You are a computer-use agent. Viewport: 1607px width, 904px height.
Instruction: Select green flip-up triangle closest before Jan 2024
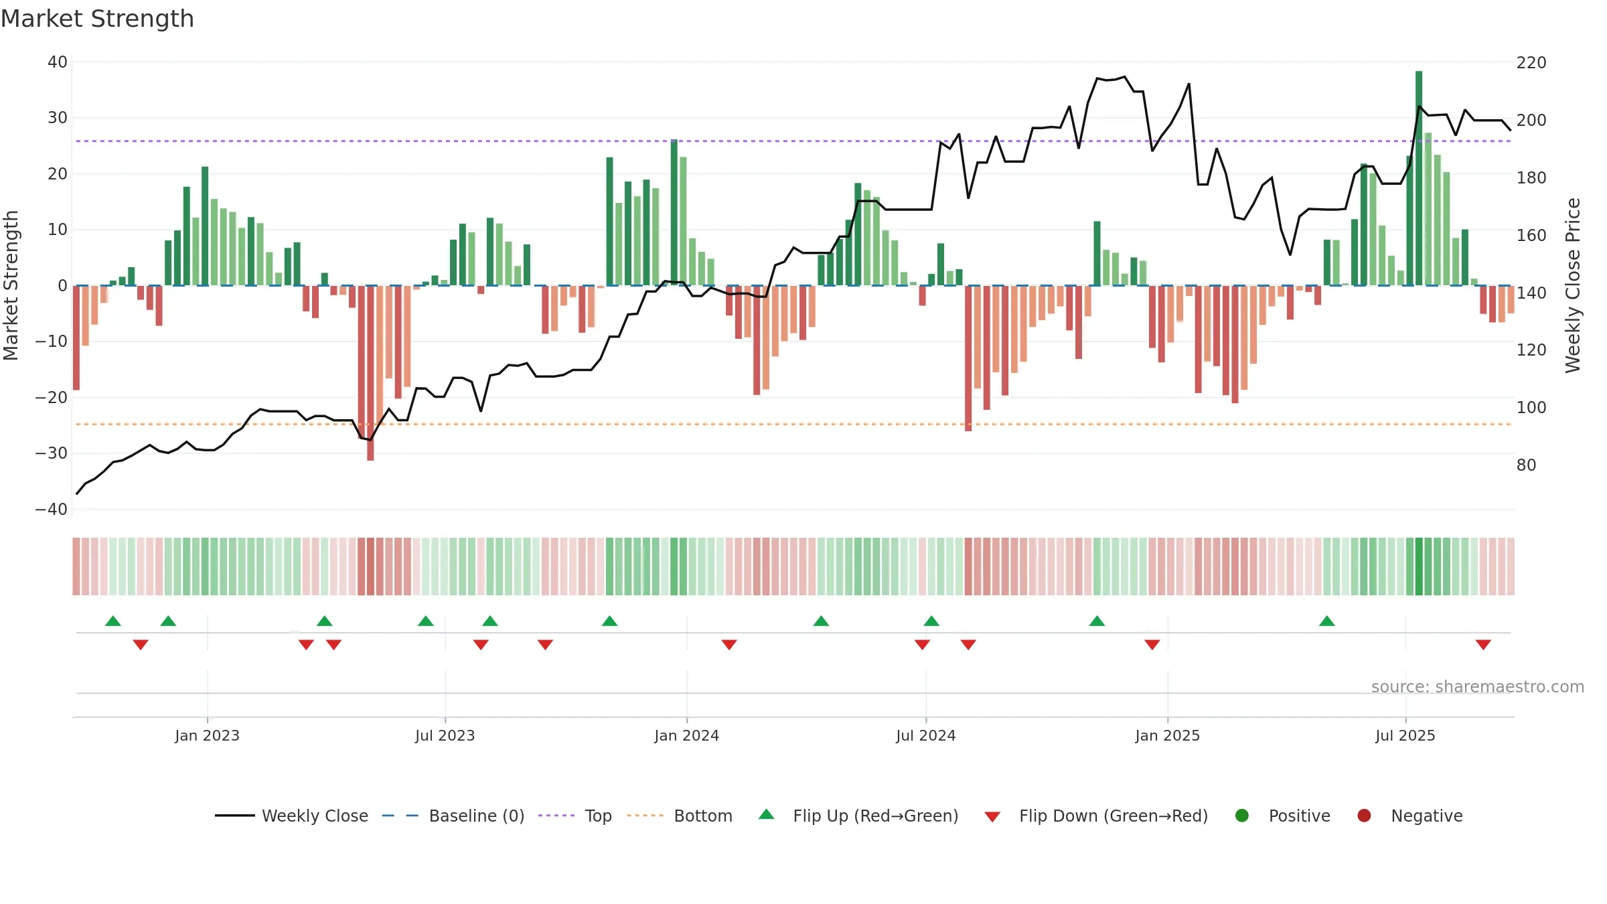point(609,621)
